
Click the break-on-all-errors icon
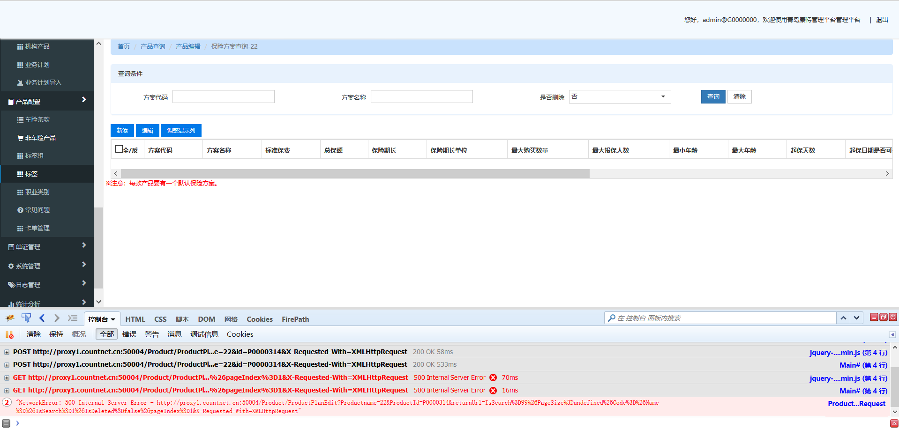click(x=9, y=334)
